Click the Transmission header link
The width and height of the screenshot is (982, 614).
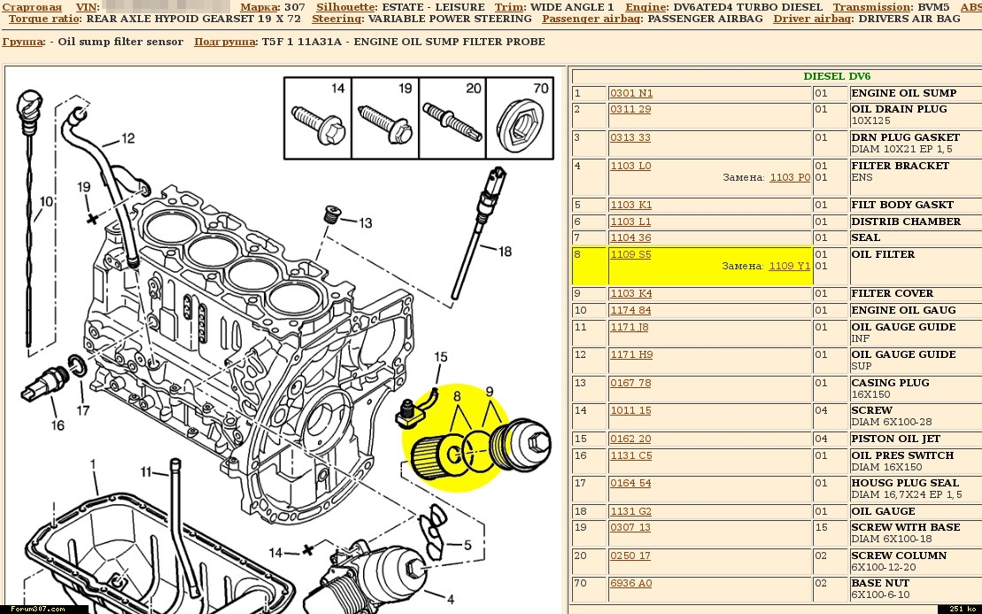pos(872,7)
